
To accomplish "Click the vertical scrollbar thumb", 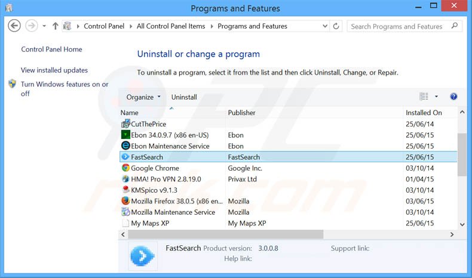I will [462, 155].
